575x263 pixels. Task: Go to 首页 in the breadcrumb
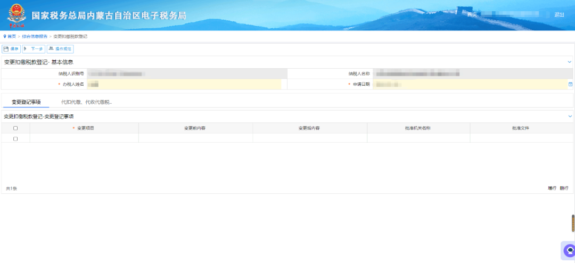point(11,37)
